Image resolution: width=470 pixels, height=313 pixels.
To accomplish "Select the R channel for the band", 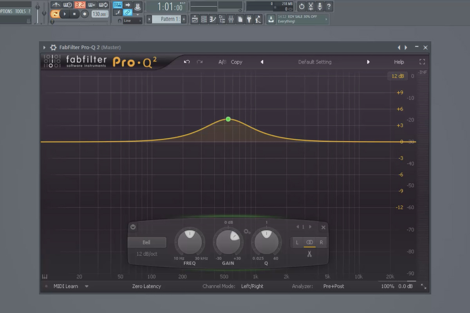I will [321, 243].
